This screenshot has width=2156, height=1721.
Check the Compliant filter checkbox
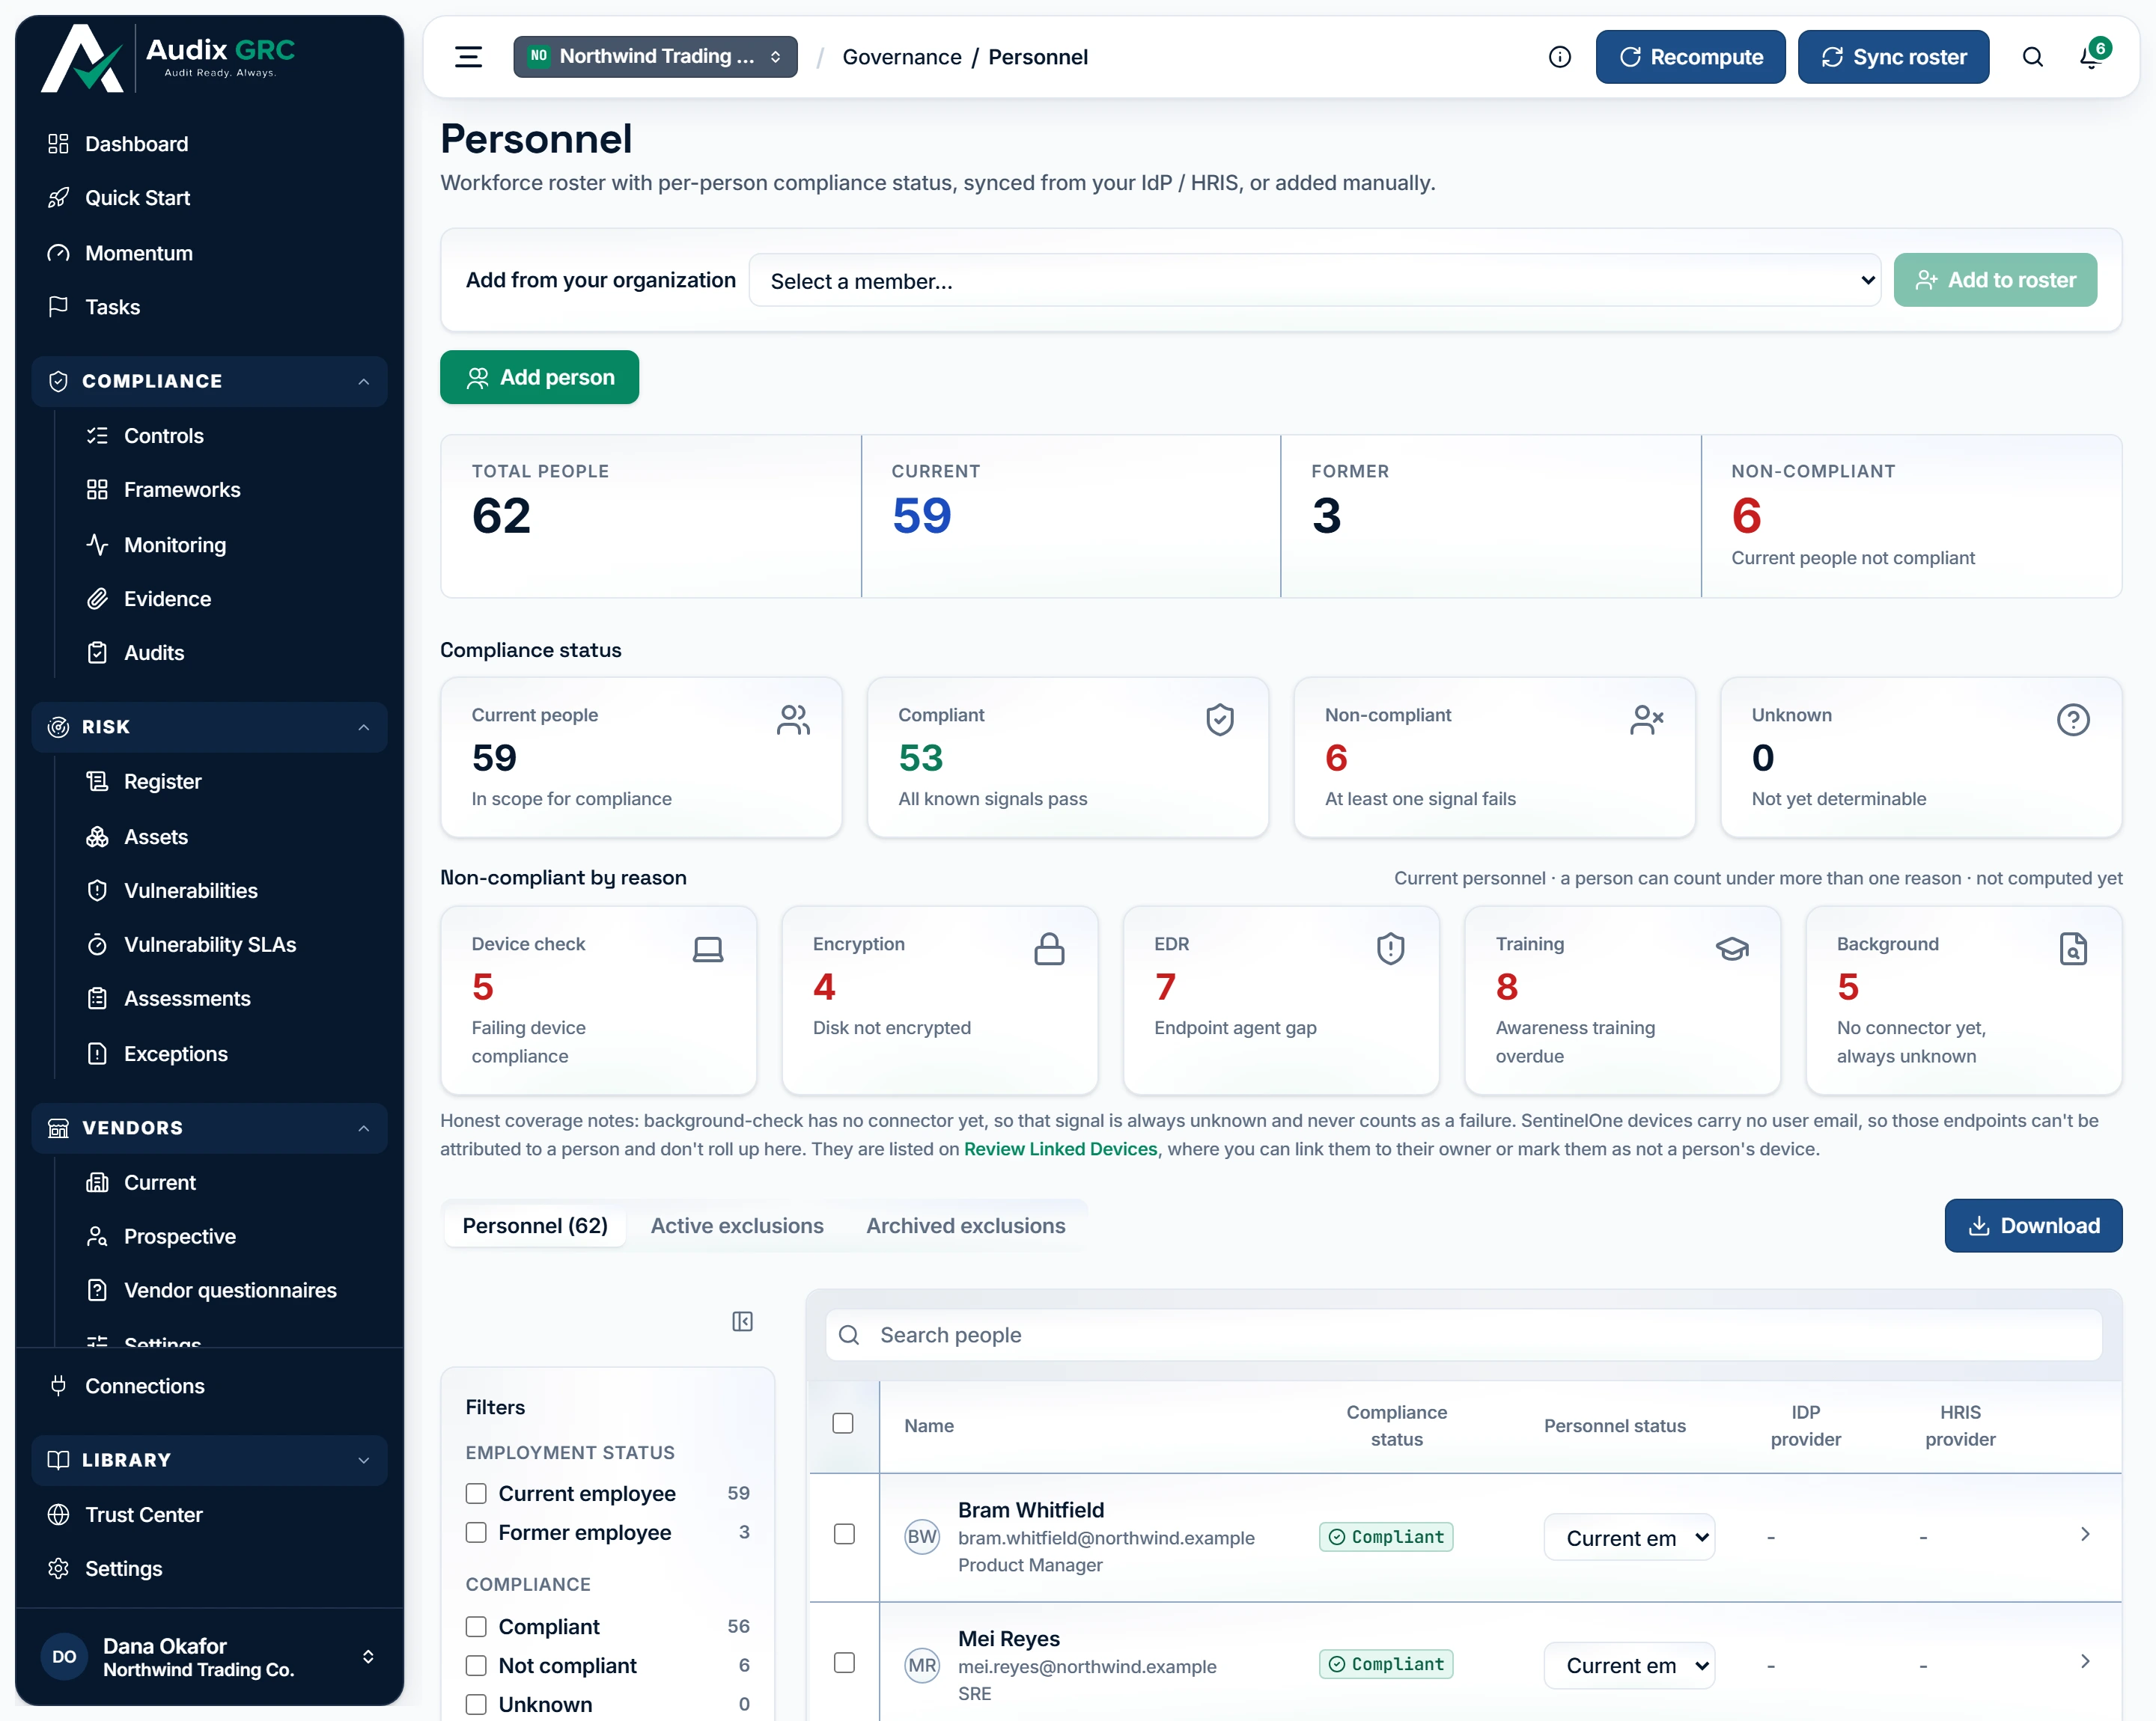tap(476, 1627)
